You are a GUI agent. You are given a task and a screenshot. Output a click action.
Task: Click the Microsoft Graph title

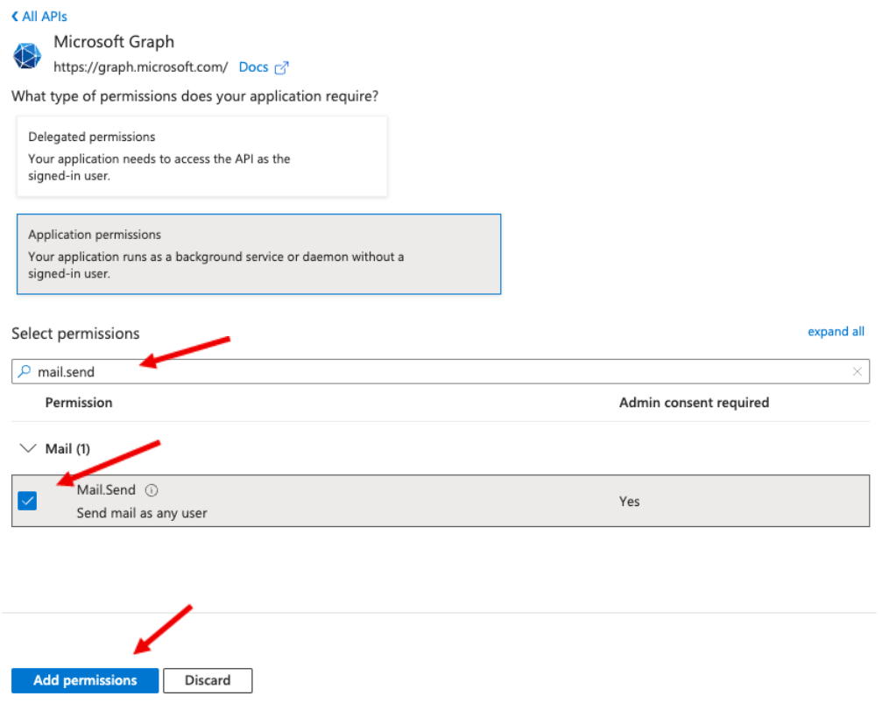114,42
